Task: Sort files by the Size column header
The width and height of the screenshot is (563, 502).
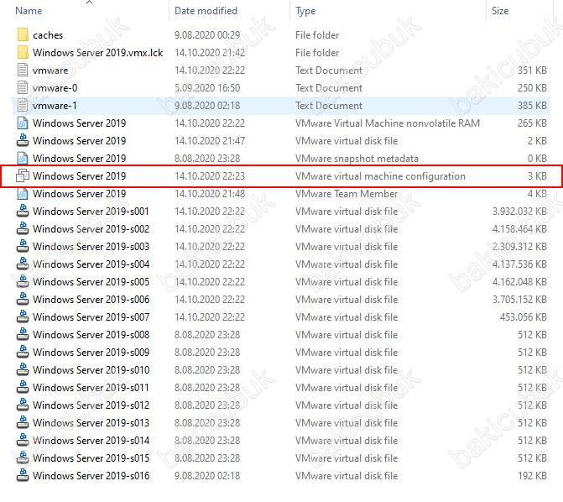Action: click(x=500, y=11)
